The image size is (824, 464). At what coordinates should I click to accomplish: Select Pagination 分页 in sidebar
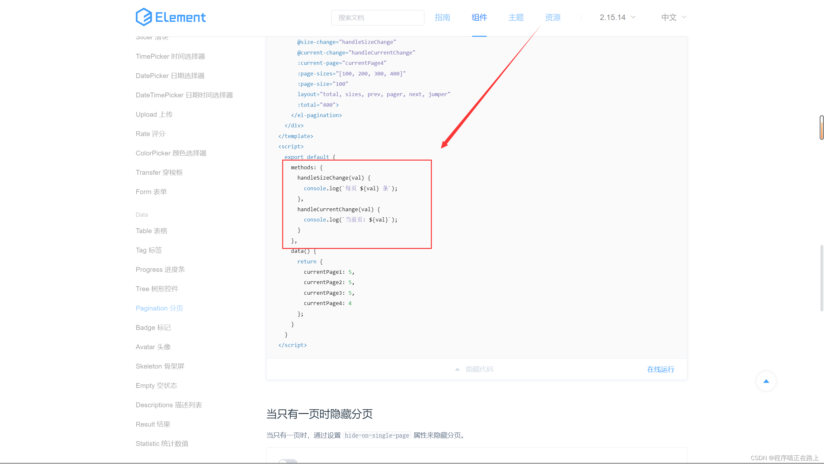pyautogui.click(x=159, y=308)
